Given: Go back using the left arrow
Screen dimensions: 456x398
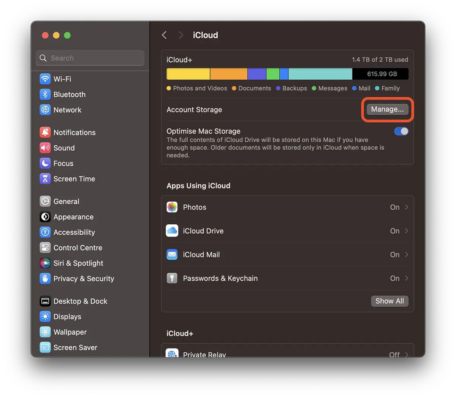Looking at the screenshot, I should tap(164, 35).
